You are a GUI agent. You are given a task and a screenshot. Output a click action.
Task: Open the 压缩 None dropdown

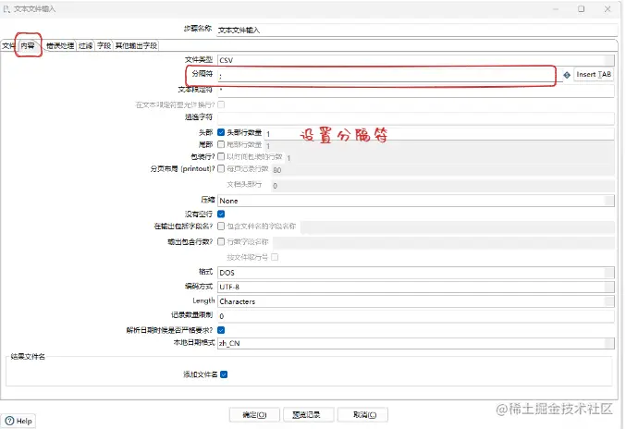(x=415, y=201)
